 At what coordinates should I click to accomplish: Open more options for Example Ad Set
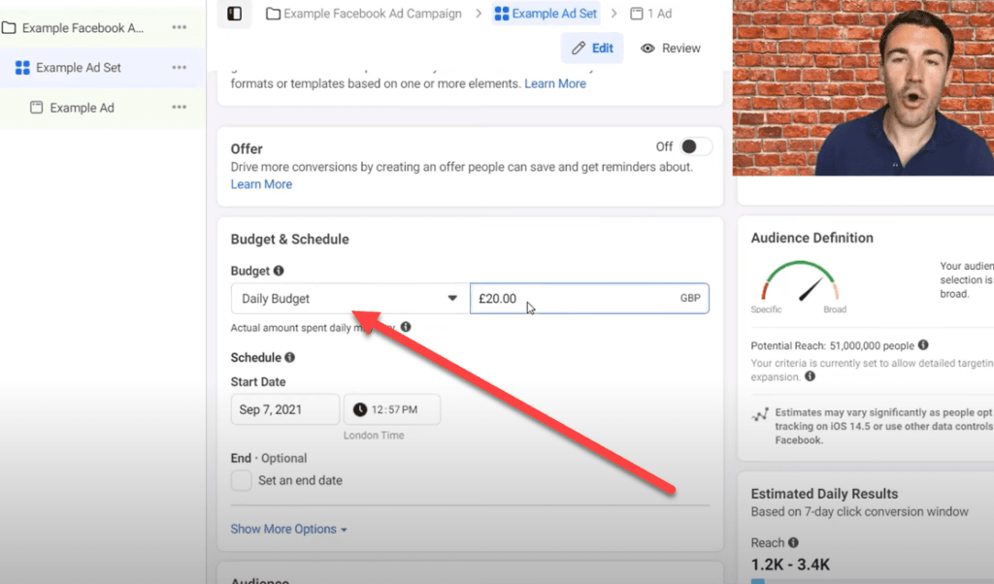[x=180, y=67]
